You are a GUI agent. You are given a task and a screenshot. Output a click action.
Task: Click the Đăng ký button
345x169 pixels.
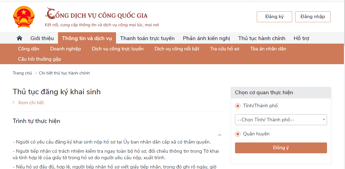click(x=274, y=17)
